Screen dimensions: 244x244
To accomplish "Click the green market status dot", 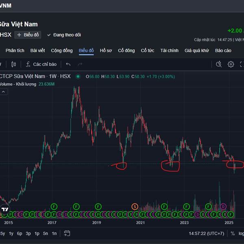I will pyautogui.click(x=78, y=76).
